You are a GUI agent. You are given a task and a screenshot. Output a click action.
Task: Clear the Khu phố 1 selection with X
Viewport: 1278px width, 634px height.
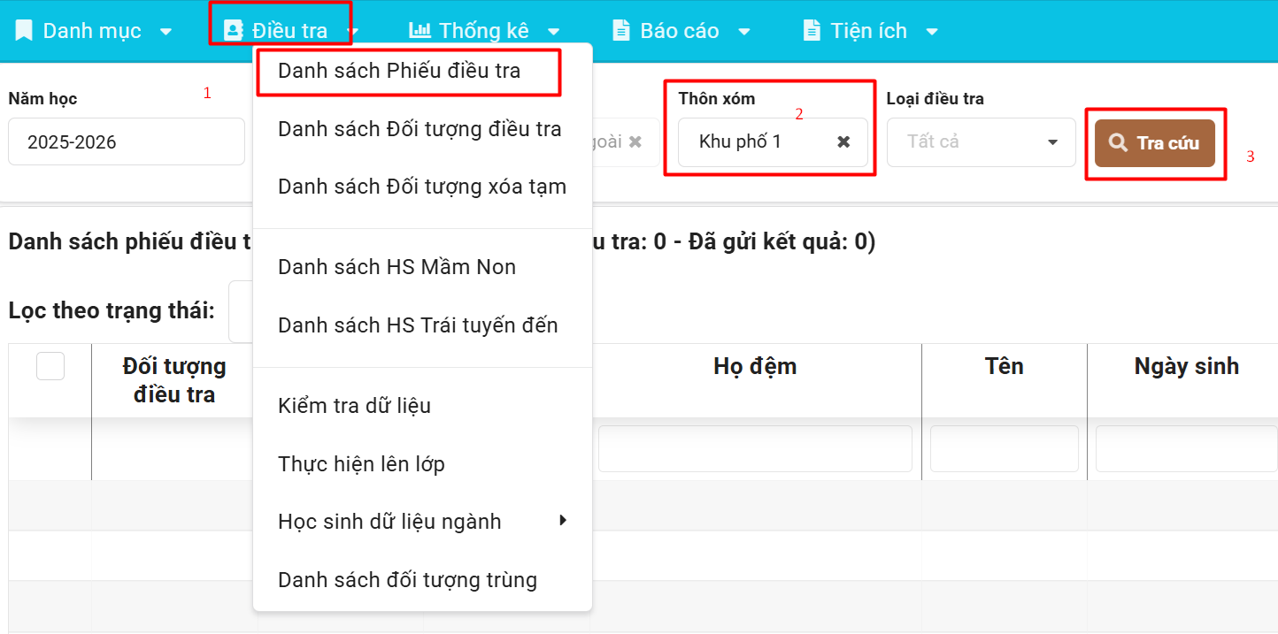(843, 141)
